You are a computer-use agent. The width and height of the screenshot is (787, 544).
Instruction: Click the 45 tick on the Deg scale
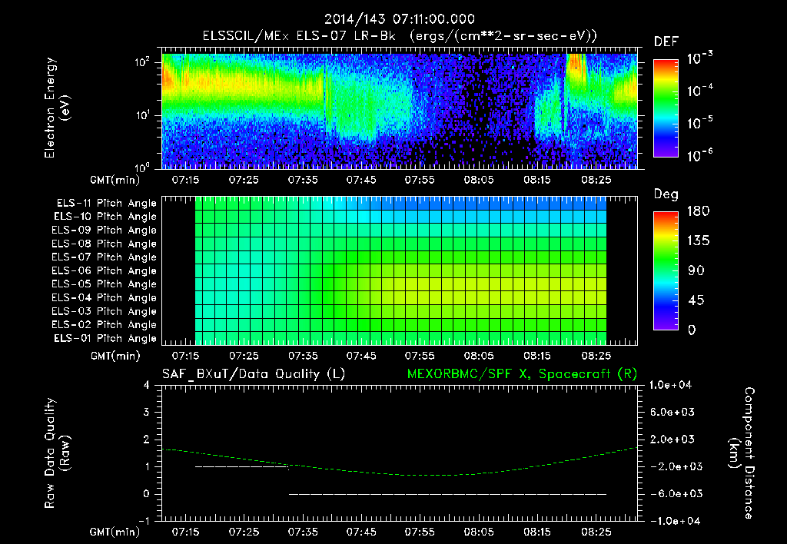tap(696, 300)
